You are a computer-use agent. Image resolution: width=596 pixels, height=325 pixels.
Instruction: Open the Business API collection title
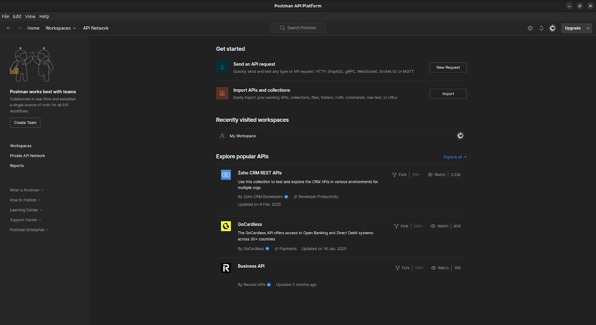(x=251, y=266)
